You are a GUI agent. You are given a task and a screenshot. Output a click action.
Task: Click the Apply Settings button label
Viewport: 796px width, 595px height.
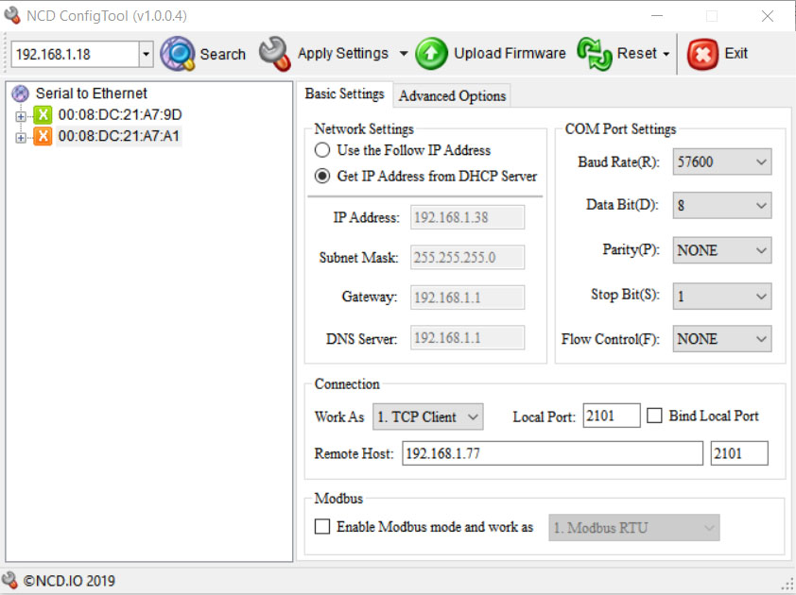coord(342,53)
